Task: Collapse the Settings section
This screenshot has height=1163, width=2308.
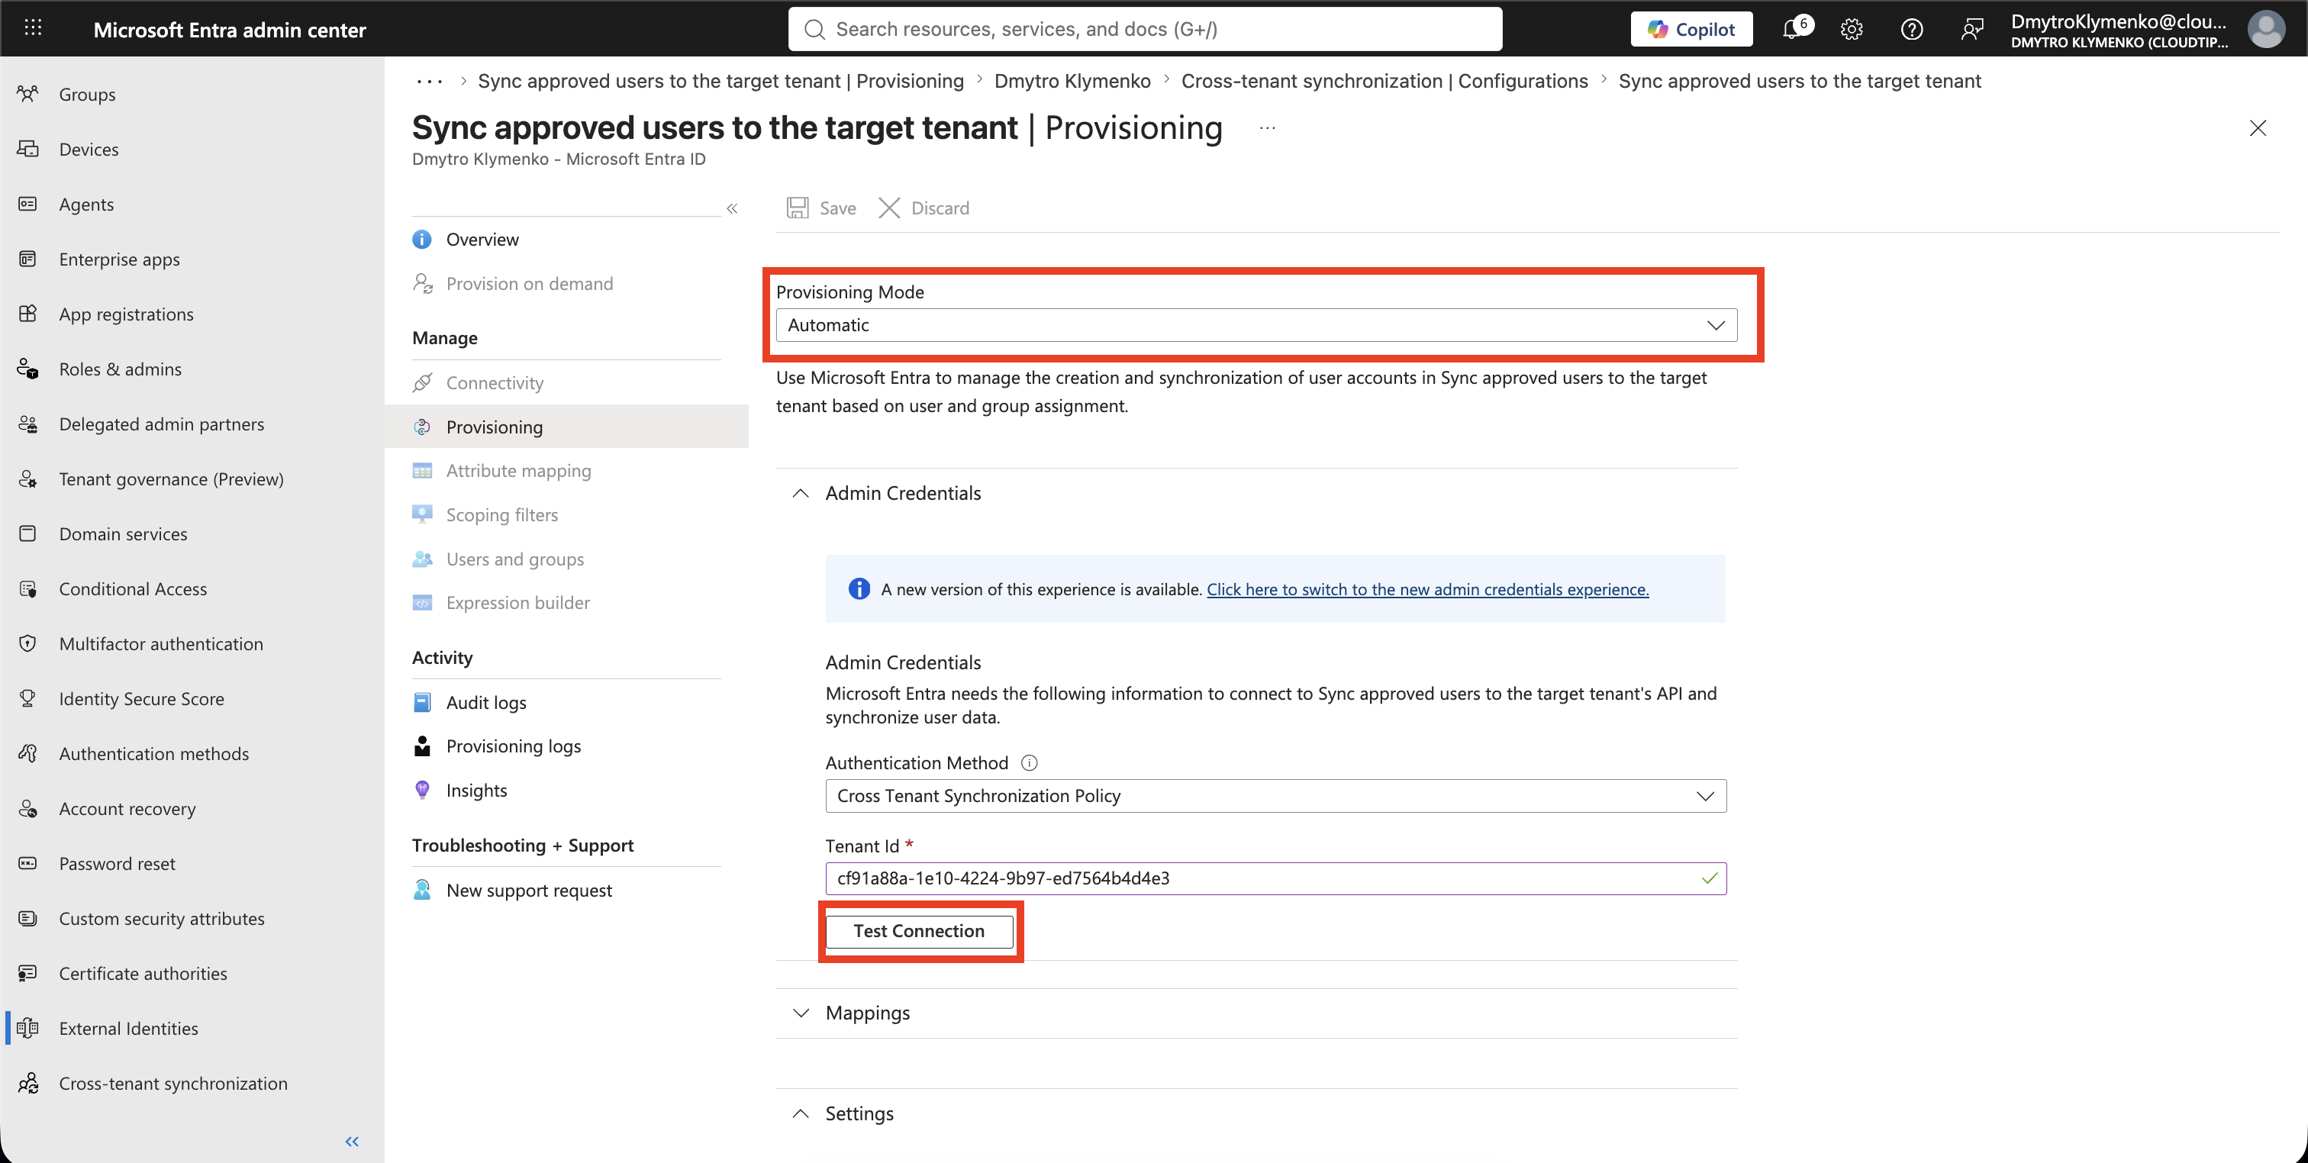Action: coord(801,1113)
